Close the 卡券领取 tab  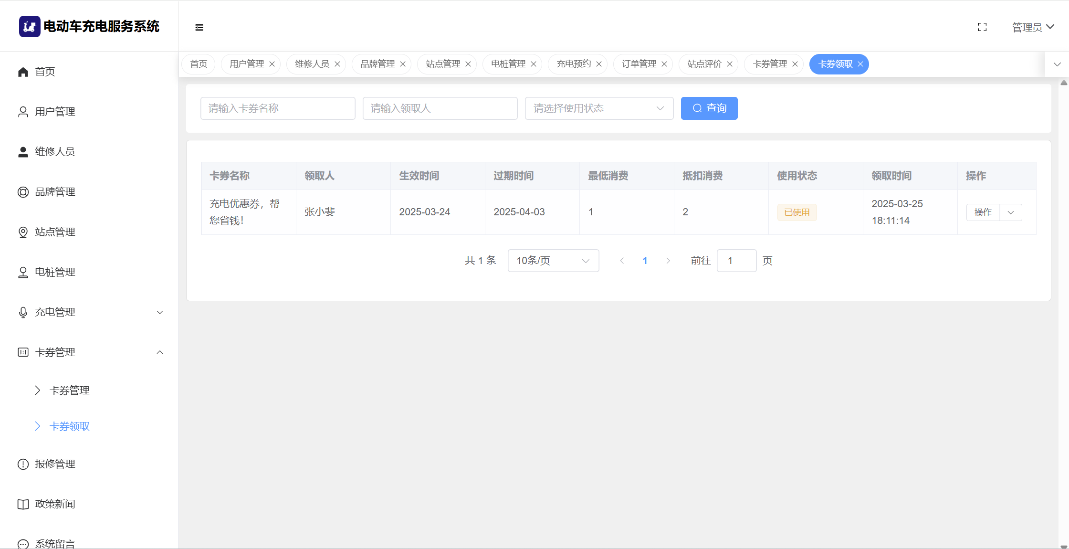point(860,64)
